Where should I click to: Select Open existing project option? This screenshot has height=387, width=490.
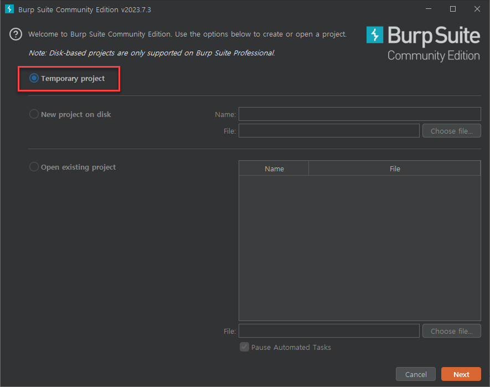(34, 167)
